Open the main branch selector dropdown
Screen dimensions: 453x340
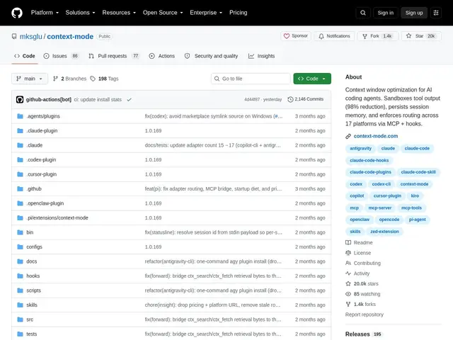pos(30,79)
